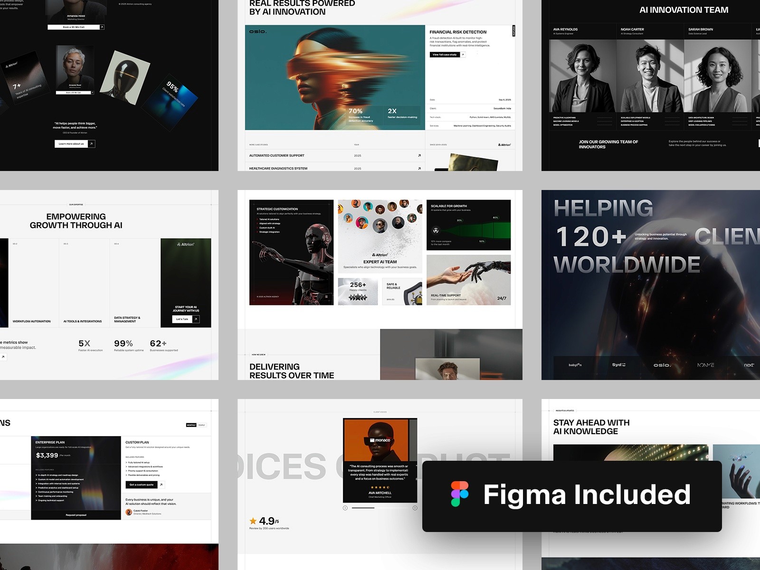The width and height of the screenshot is (760, 570).
Task: Advance to the next testimonial with the right arrow
Action: click(415, 508)
